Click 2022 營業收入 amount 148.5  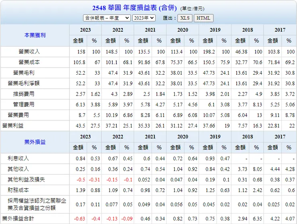coord(112,52)
